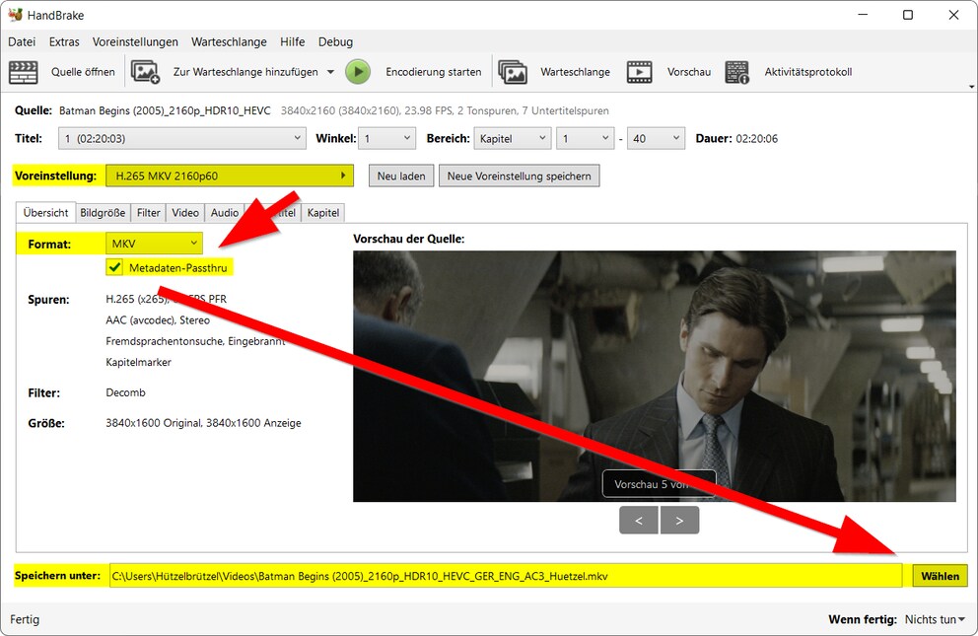This screenshot has height=636, width=978.
Task: Open the Wenn fertig Nichts tun dropdown
Action: coord(933,619)
